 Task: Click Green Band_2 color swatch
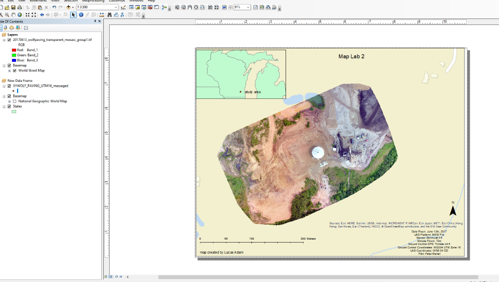[14, 55]
